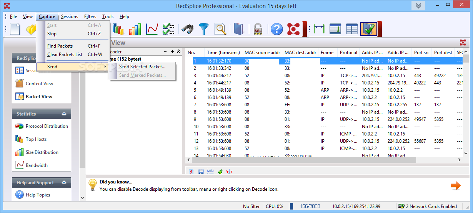Image resolution: width=473 pixels, height=213 pixels.
Task: Choose Clear Packets List menu entry
Action: 73,54
